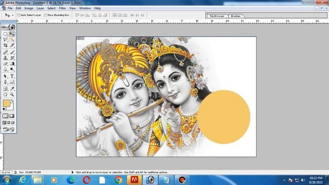Image resolution: width=329 pixels, height=185 pixels.
Task: Select the Gradient tool
Action: click(12, 64)
